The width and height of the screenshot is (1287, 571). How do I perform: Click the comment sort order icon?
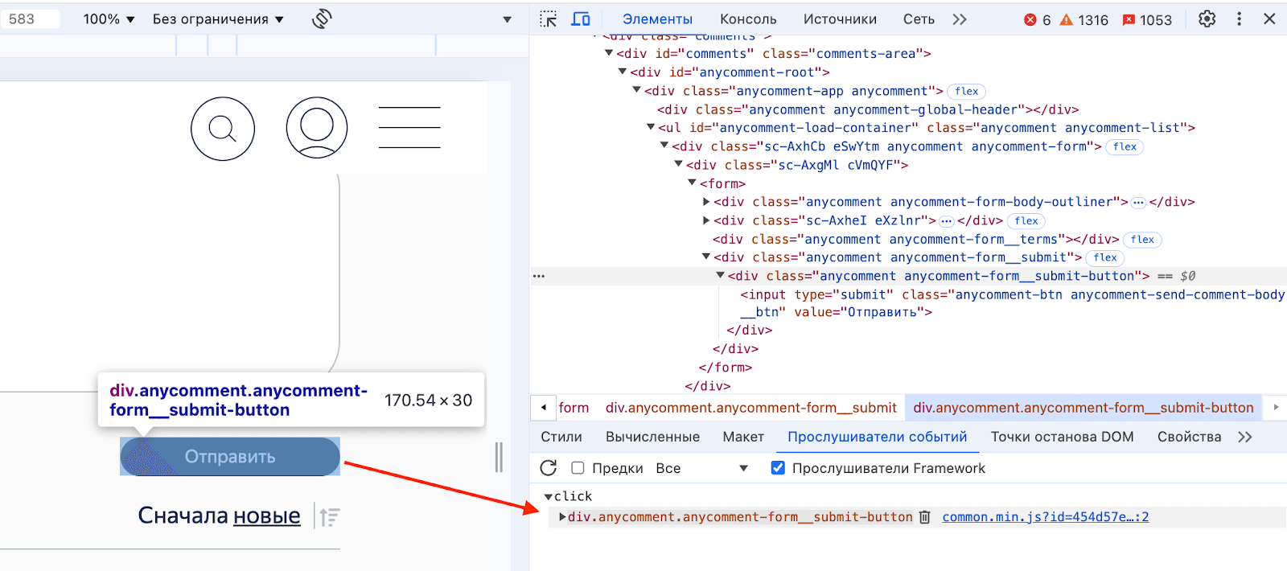tap(329, 516)
